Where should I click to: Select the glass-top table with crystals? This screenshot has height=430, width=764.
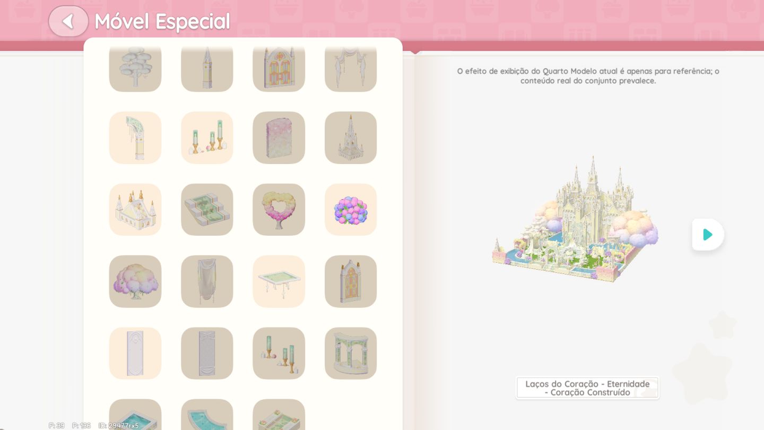pos(279,281)
